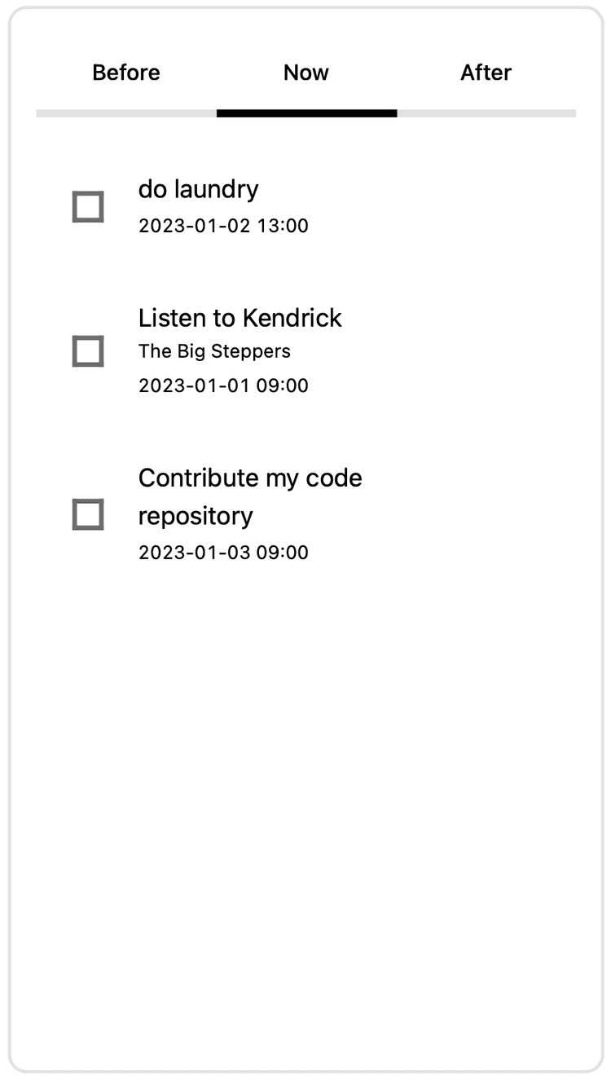Click the gray bar under Before

[126, 113]
